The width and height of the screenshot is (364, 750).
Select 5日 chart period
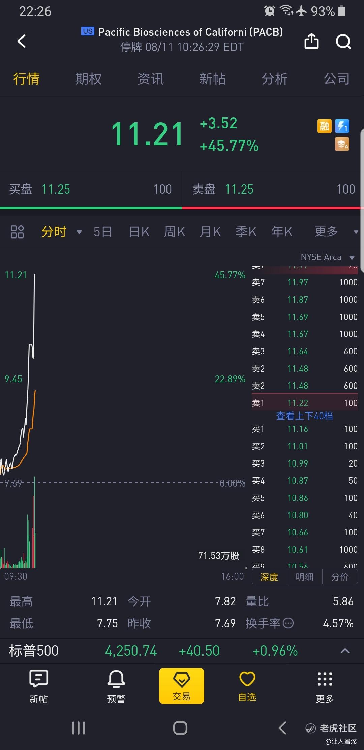click(102, 232)
